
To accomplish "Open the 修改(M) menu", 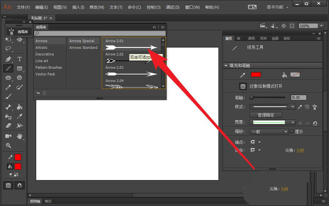I will pyautogui.click(x=97, y=7).
